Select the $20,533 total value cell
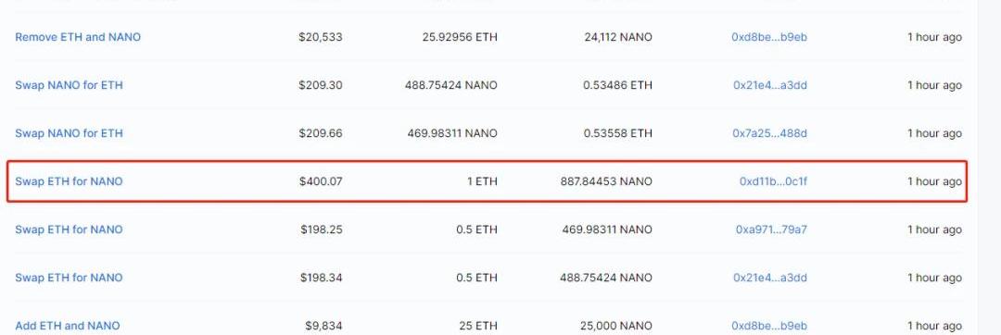The width and height of the screenshot is (1001, 335). (321, 37)
